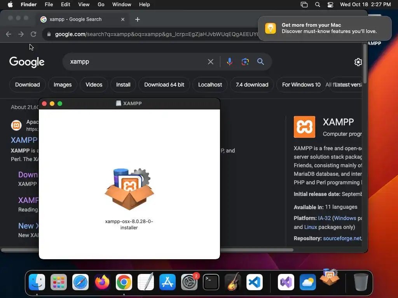Open Control Center in menu bar

[330, 4]
